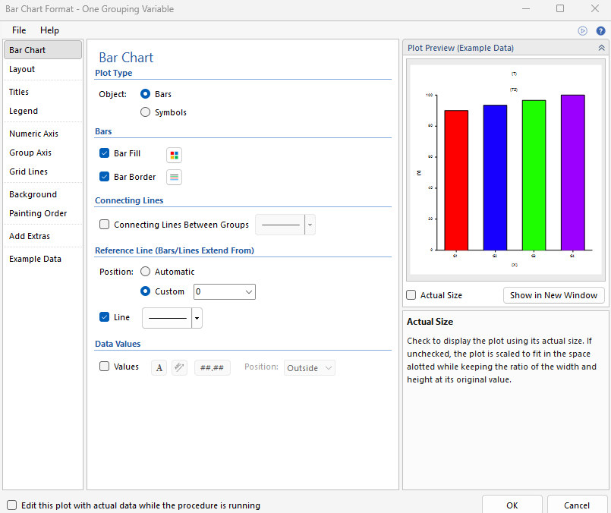611x513 pixels.
Task: Switch to the Numeric Axis section
Action: [33, 134]
